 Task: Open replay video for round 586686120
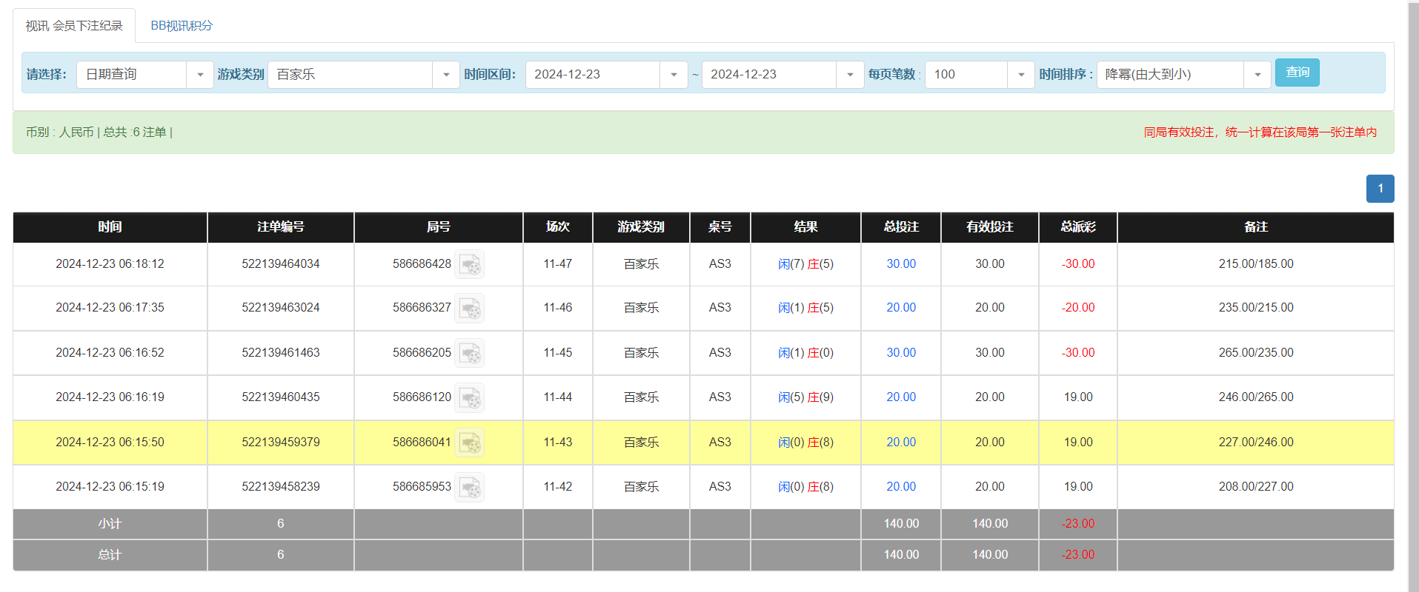pyautogui.click(x=469, y=397)
